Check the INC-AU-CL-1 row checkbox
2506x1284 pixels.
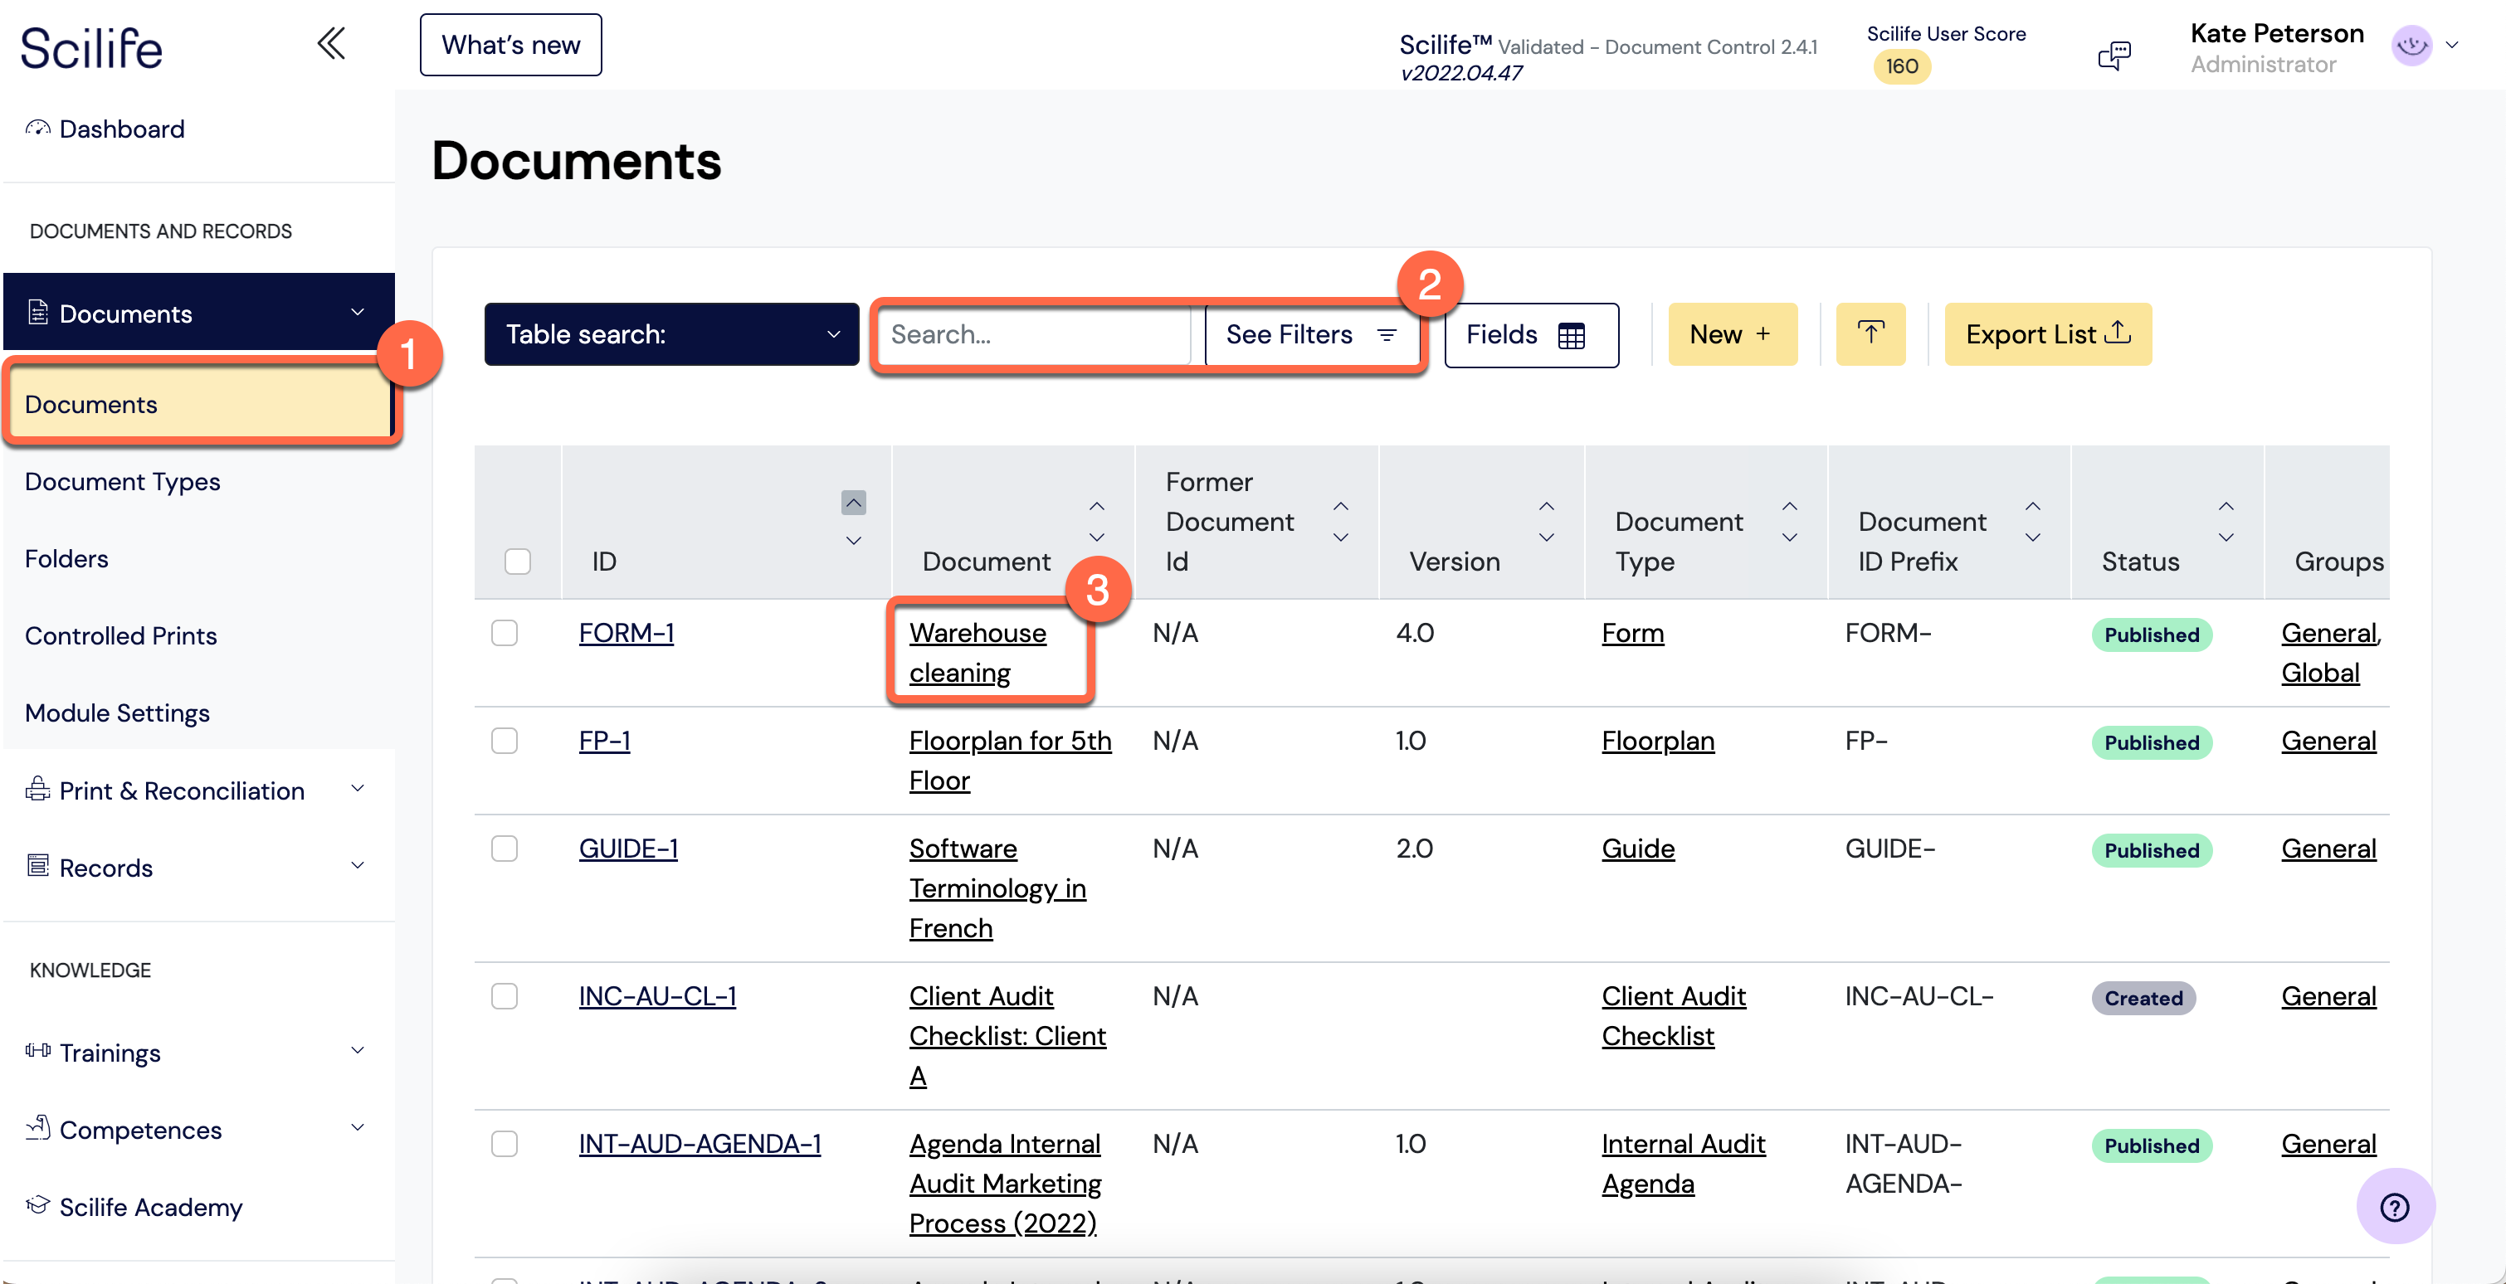coord(504,996)
